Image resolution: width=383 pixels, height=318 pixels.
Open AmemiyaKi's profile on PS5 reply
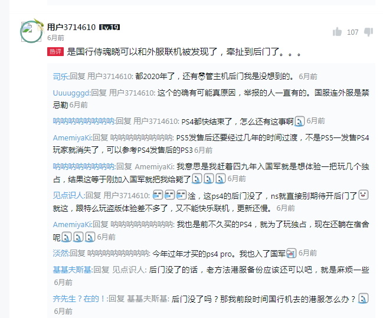pos(73,137)
